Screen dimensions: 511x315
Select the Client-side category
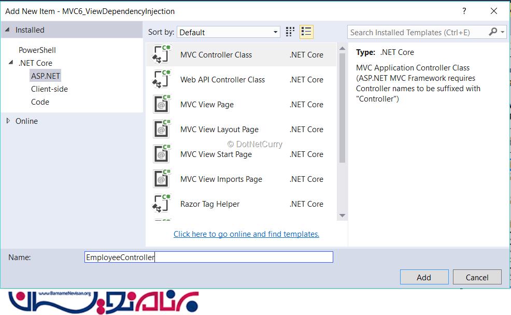click(x=49, y=89)
